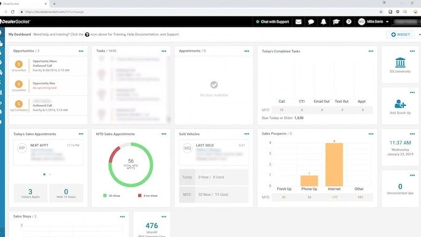
Task: Open Unconverted Ups widget three-dot menu
Action: coord(412,175)
